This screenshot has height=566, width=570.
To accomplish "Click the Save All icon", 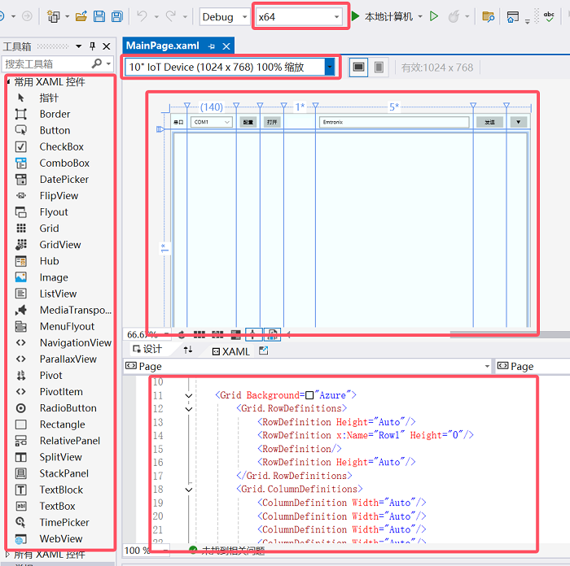I will (117, 16).
